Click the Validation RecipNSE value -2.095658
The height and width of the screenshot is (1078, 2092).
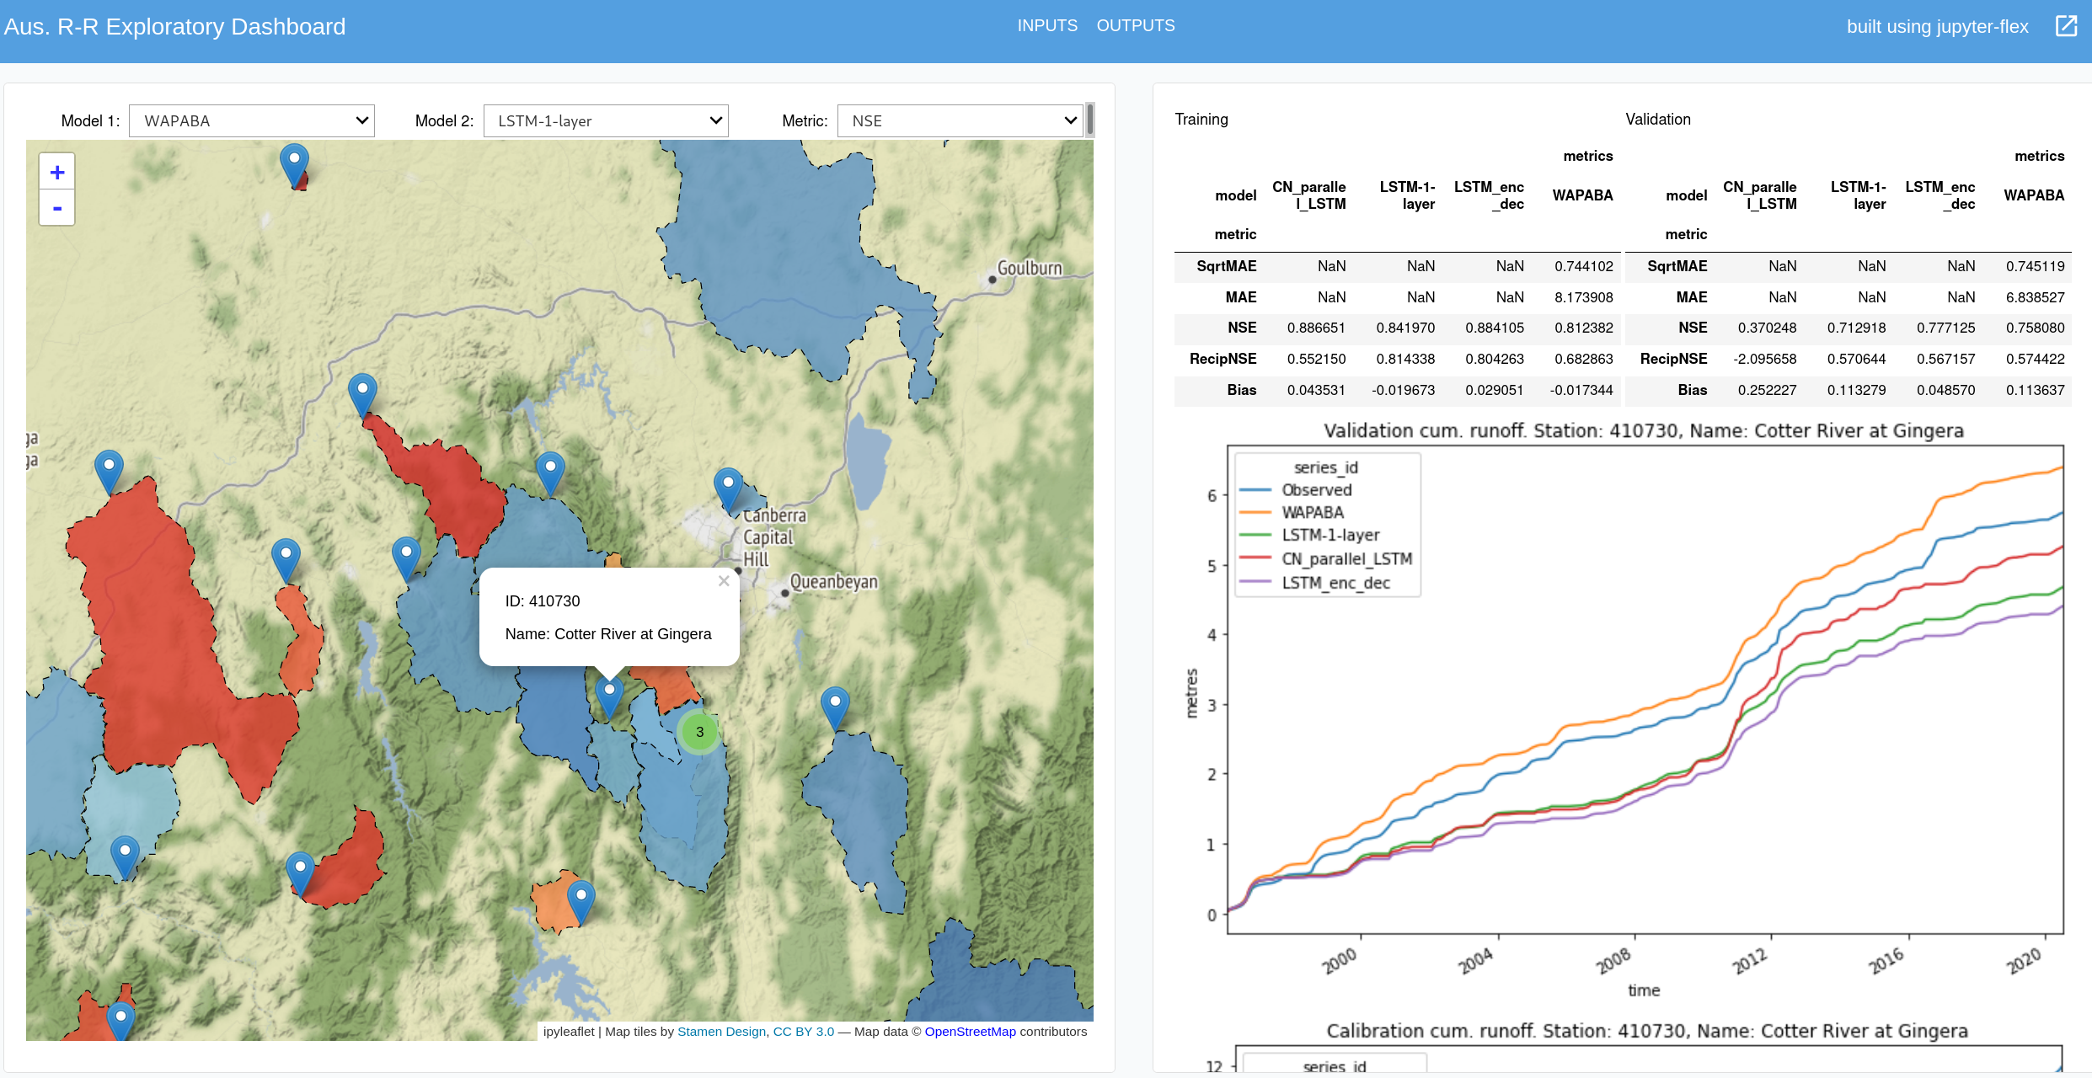tap(1764, 359)
